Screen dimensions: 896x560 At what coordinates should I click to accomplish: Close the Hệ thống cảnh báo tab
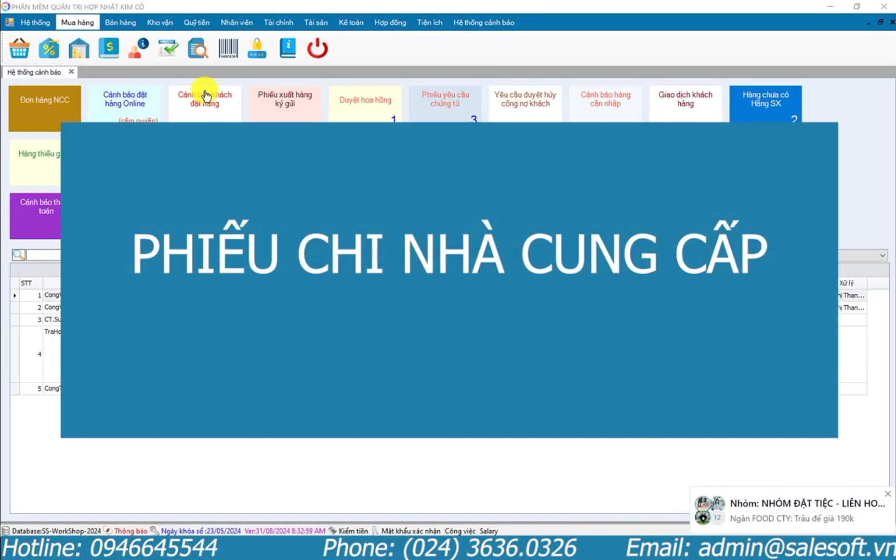click(x=71, y=72)
